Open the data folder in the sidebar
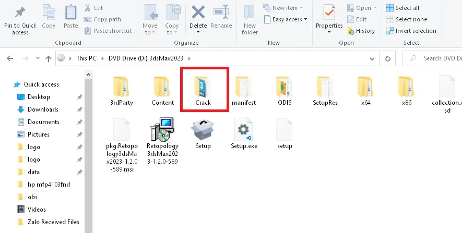This screenshot has height=233, width=462. (29, 172)
